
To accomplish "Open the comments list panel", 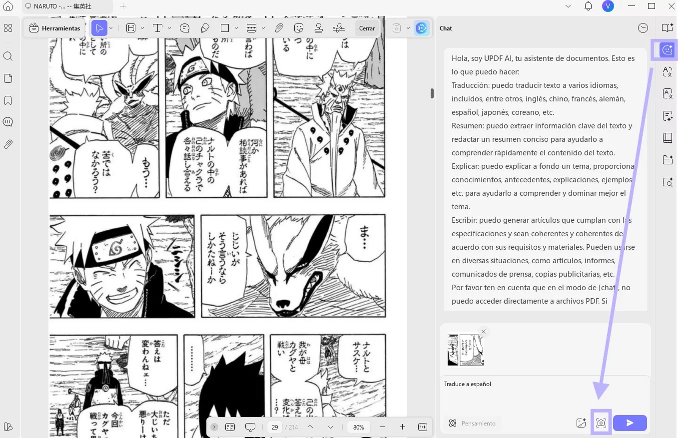I will point(8,122).
